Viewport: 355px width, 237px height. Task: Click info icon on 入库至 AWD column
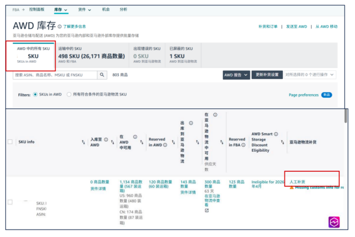click(x=106, y=140)
